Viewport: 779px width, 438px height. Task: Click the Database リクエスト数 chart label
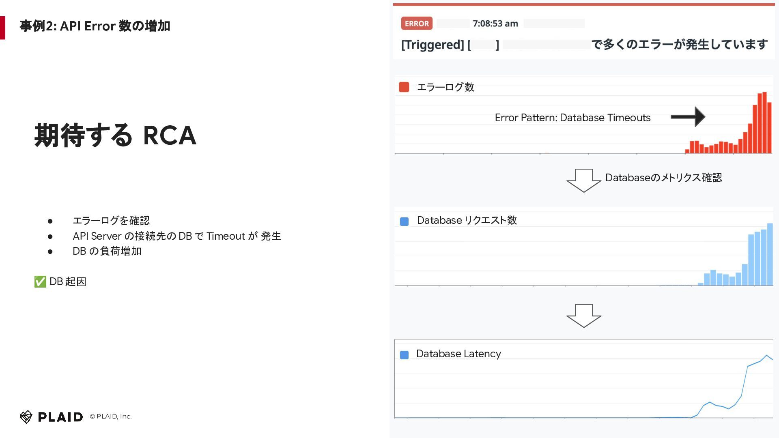(x=467, y=220)
